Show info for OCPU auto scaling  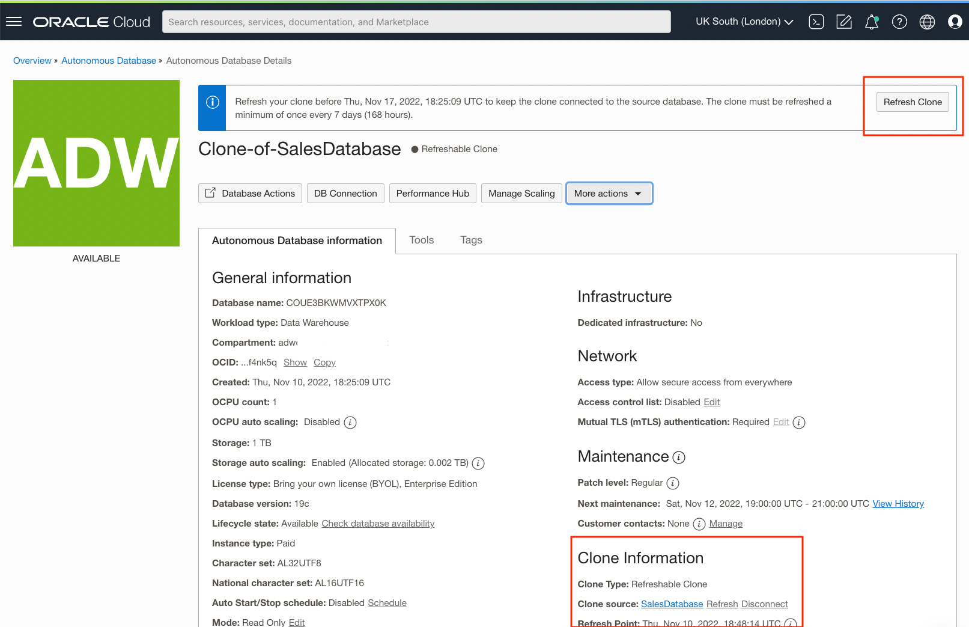[x=350, y=423]
